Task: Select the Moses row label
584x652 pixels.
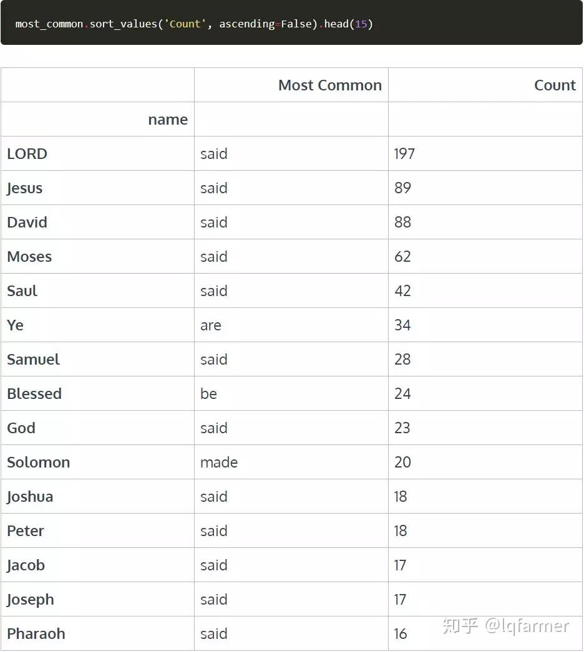Action: click(x=29, y=257)
